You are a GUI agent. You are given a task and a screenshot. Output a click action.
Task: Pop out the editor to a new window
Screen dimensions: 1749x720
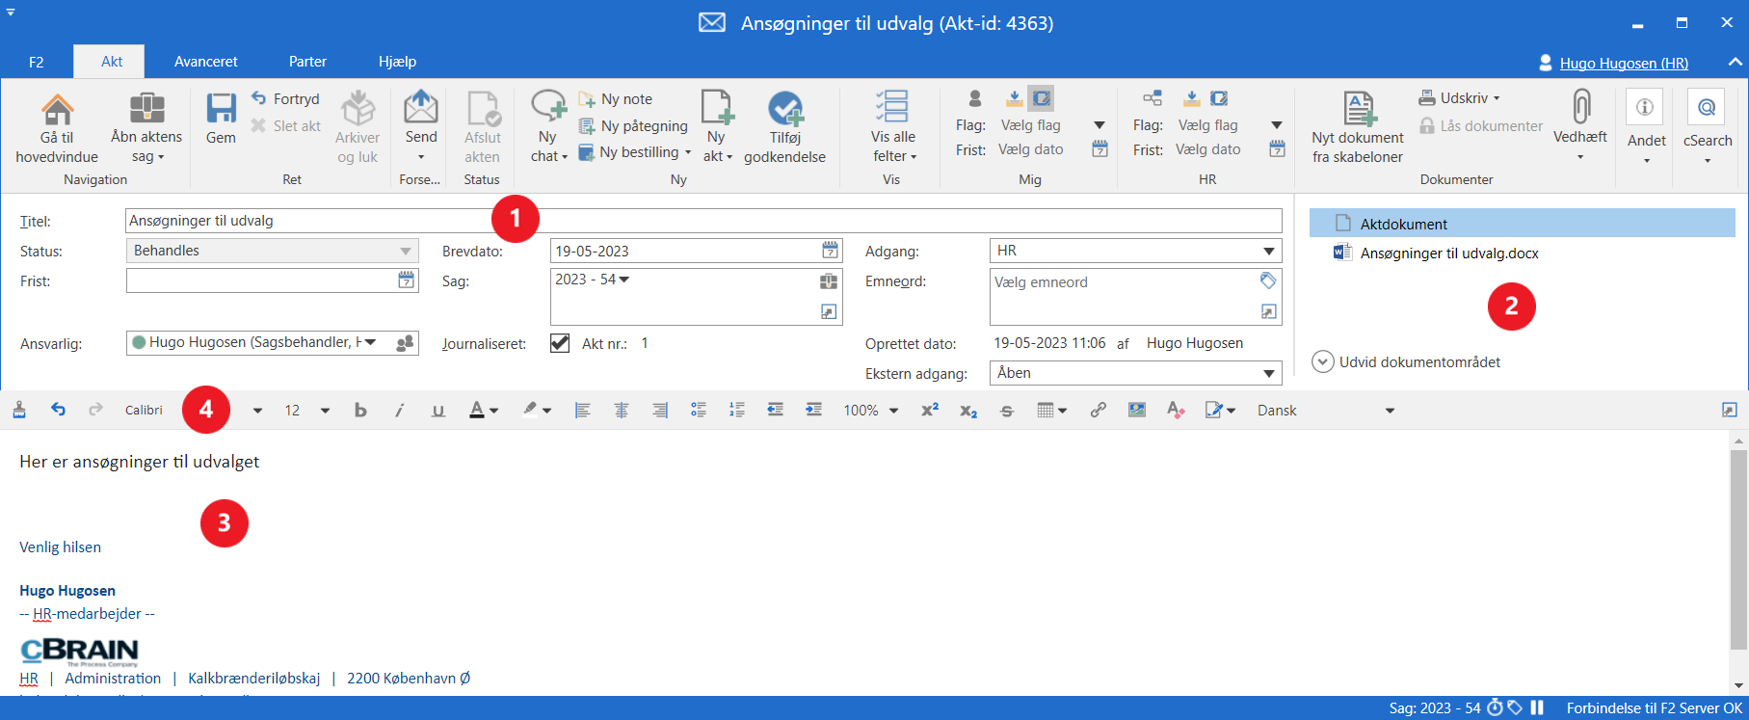click(1729, 411)
